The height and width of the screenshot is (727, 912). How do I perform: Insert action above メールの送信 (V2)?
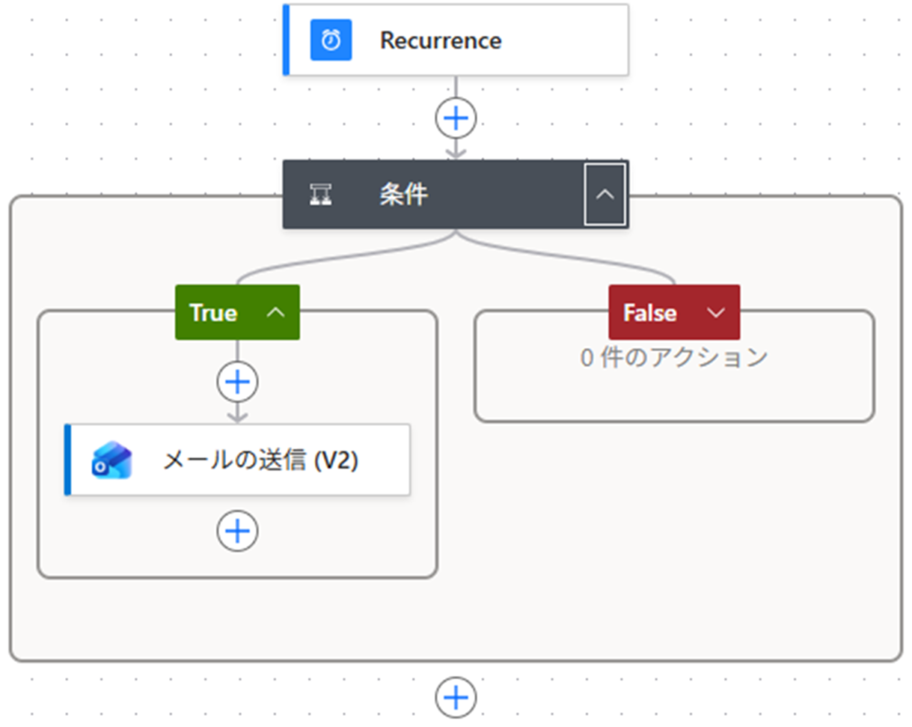(237, 382)
